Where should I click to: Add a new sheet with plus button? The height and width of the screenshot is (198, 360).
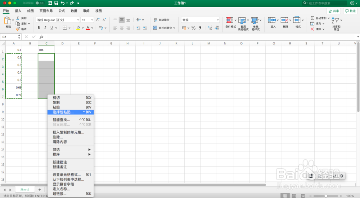coord(40,190)
